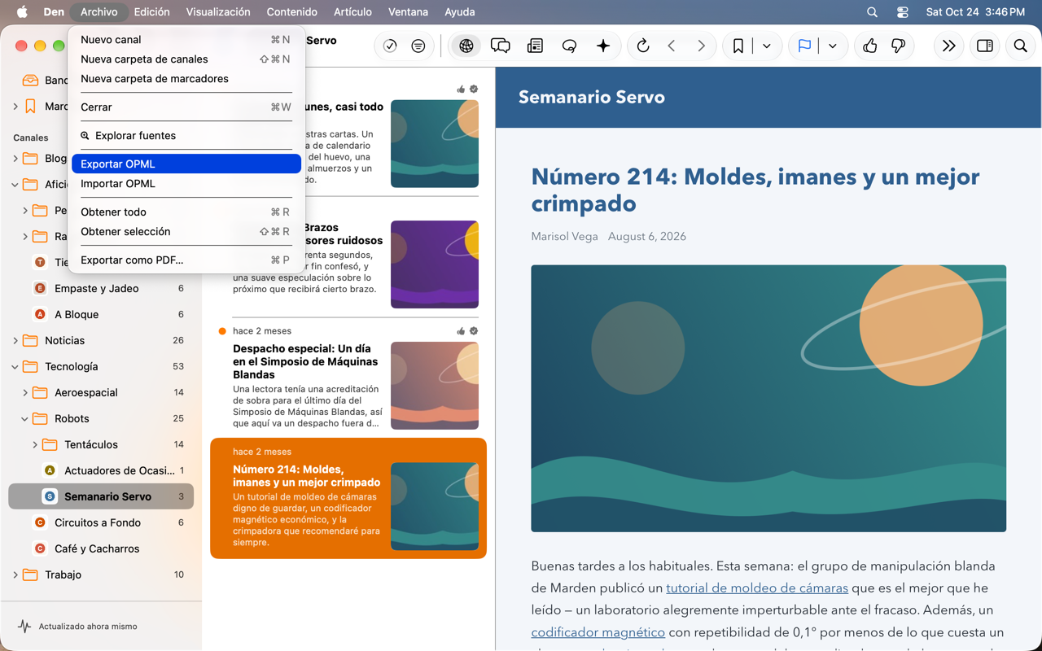The width and height of the screenshot is (1042, 651).
Task: Switch to the newspaper reader view icon
Action: tap(535, 46)
